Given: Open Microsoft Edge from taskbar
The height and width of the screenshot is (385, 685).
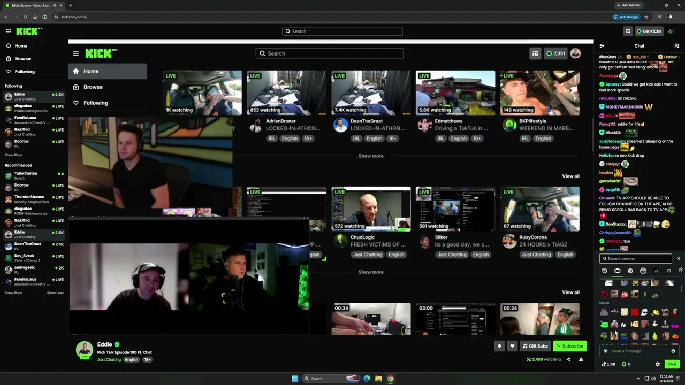Looking at the screenshot, I should coord(367,379).
